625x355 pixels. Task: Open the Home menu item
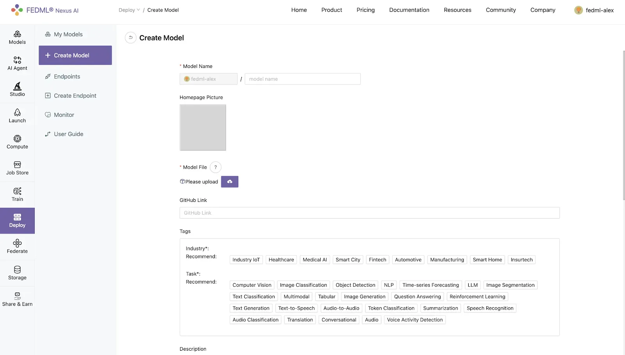299,10
